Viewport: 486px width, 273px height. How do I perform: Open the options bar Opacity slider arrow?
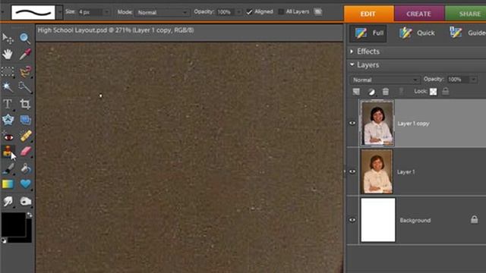[x=238, y=12]
